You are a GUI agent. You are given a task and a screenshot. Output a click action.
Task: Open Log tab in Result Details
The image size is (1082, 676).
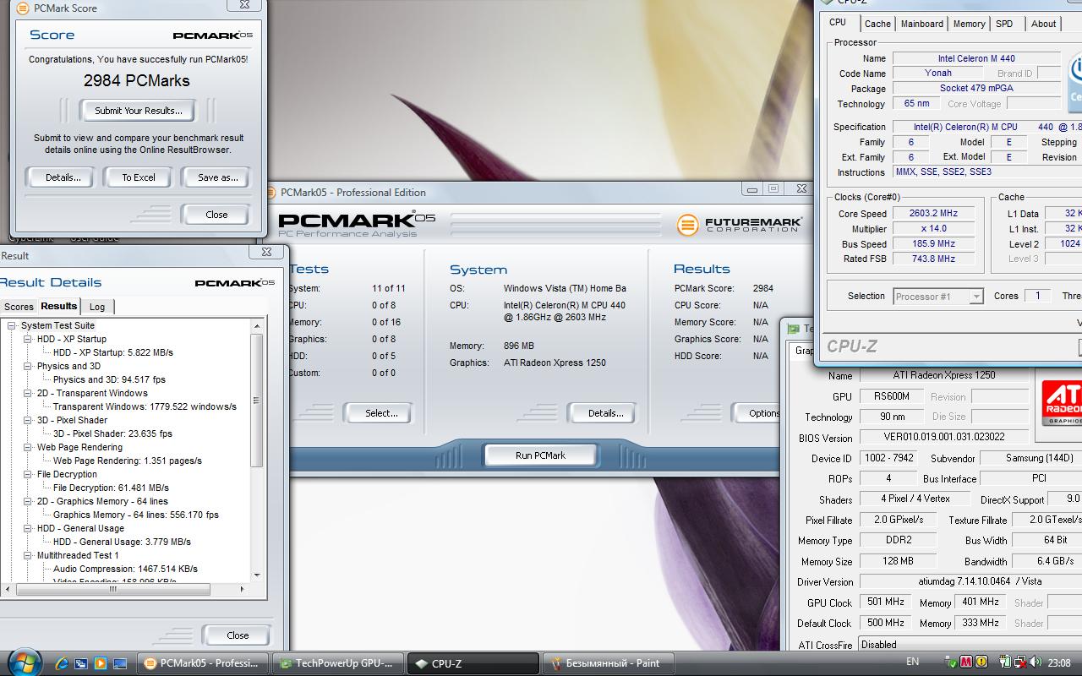tap(97, 307)
